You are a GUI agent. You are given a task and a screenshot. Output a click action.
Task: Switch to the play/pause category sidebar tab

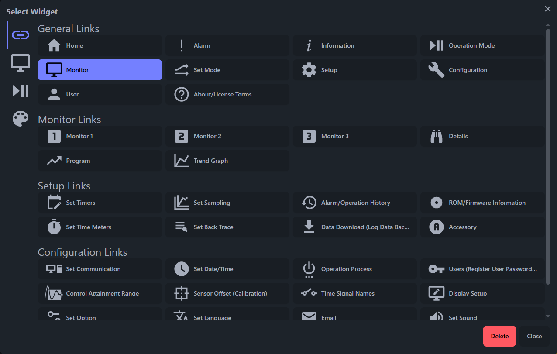point(21,91)
